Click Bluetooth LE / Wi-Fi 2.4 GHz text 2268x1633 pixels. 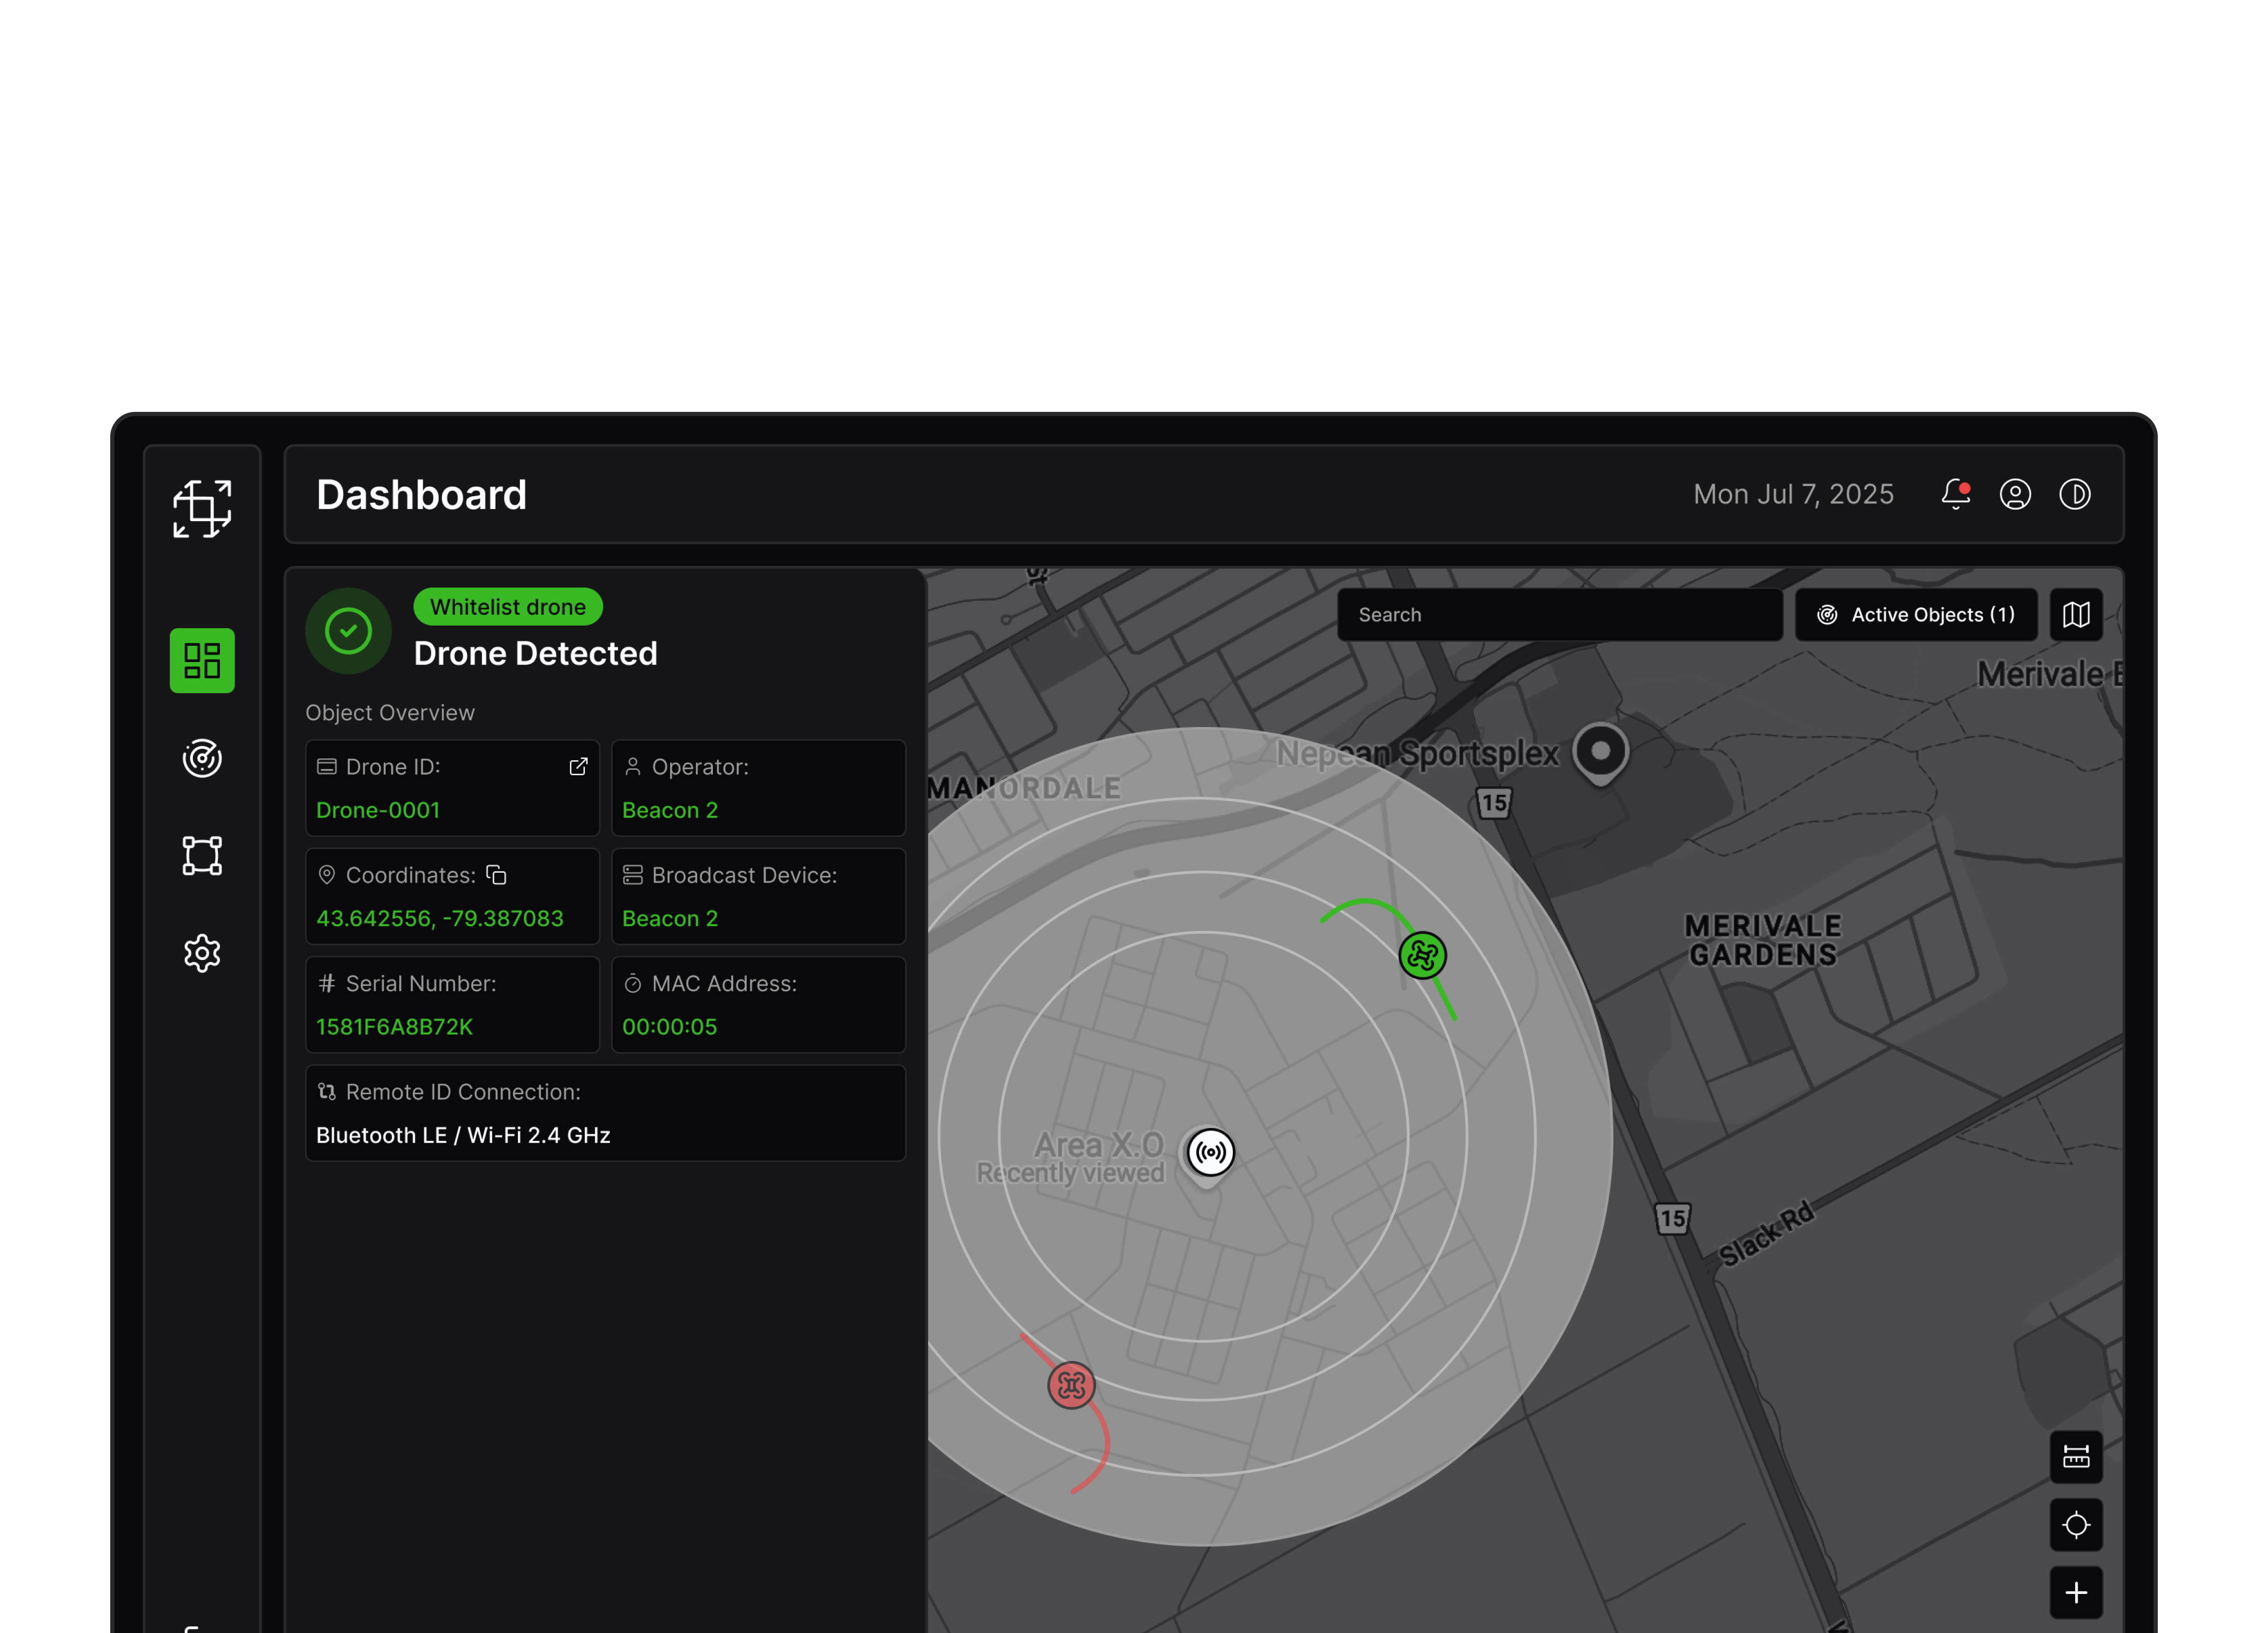click(x=463, y=1135)
